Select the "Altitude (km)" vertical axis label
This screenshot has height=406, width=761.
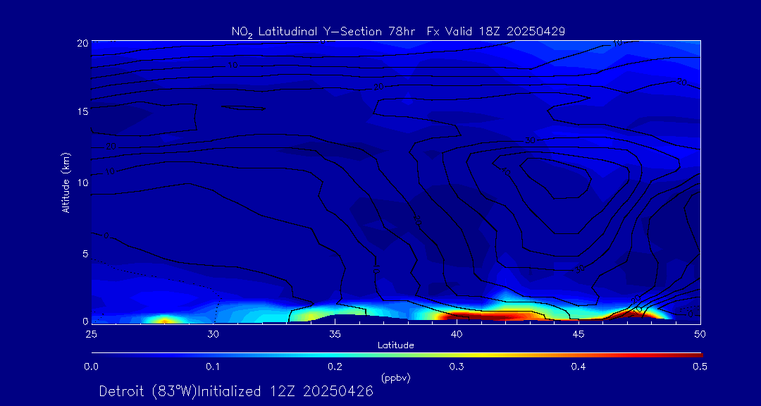tap(66, 182)
